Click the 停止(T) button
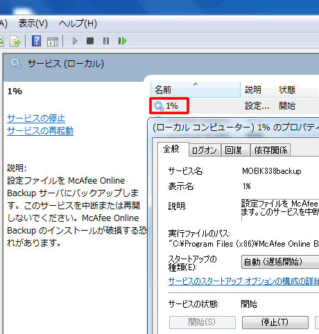Image resolution: width=319 pixels, height=334 pixels. (x=275, y=322)
